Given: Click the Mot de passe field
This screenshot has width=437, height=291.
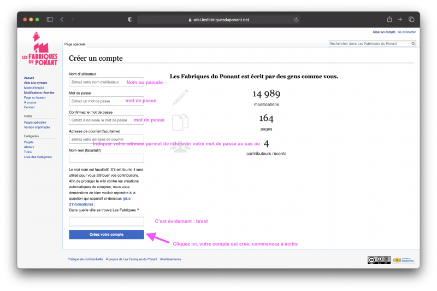Looking at the screenshot, I should [x=107, y=101].
